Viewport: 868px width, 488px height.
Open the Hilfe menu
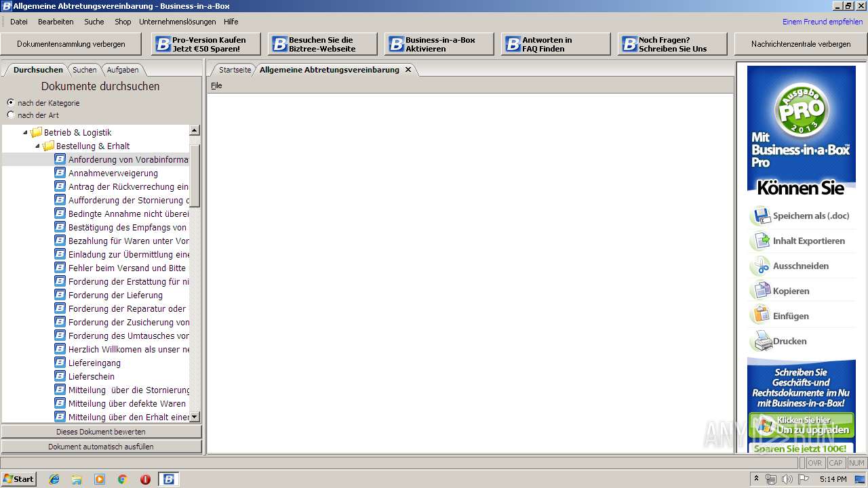(231, 22)
